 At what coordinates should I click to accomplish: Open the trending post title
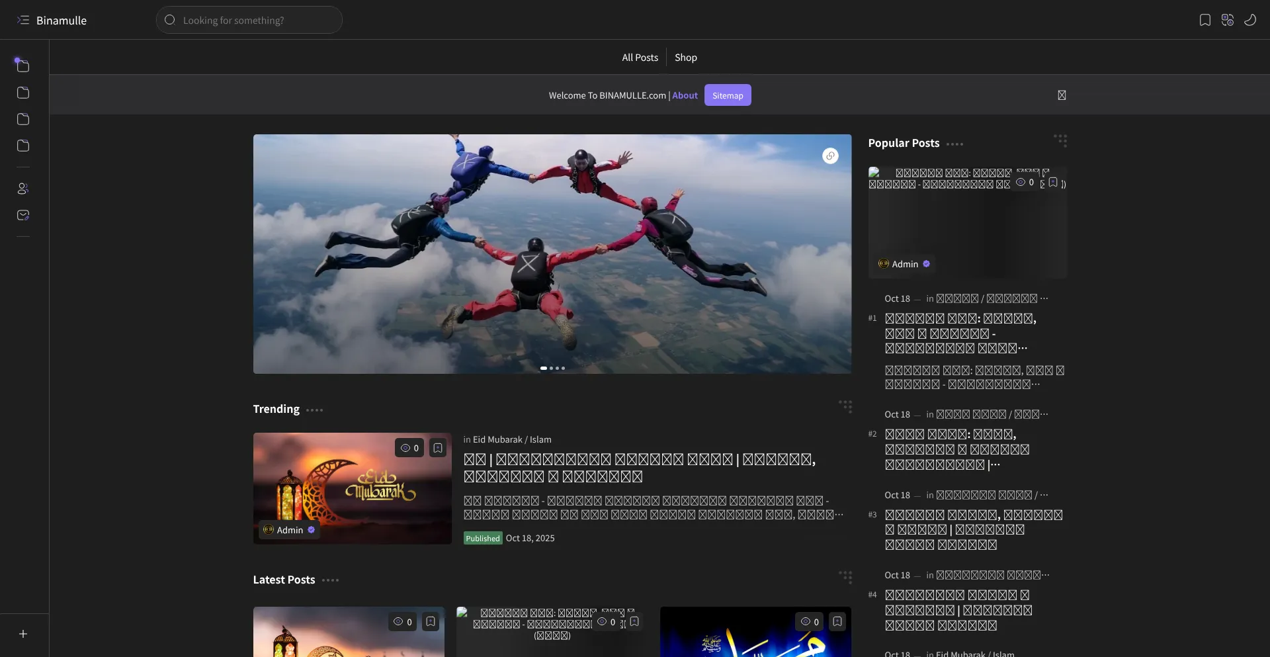[640, 468]
